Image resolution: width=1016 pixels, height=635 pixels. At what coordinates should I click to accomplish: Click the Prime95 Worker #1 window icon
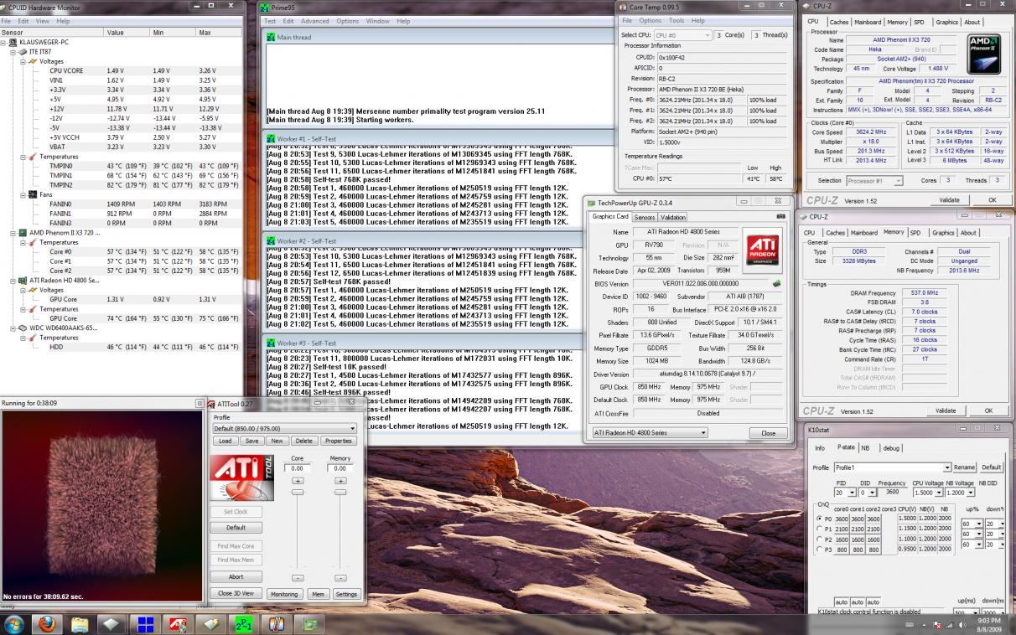click(x=271, y=139)
